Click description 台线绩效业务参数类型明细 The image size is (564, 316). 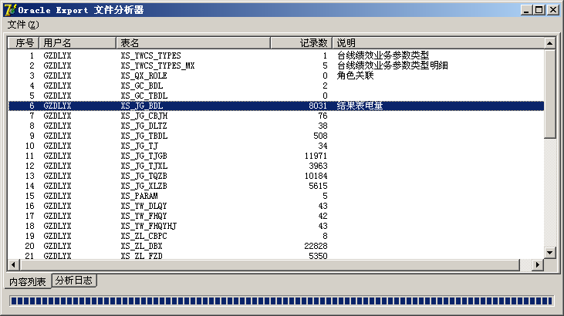pyautogui.click(x=393, y=66)
